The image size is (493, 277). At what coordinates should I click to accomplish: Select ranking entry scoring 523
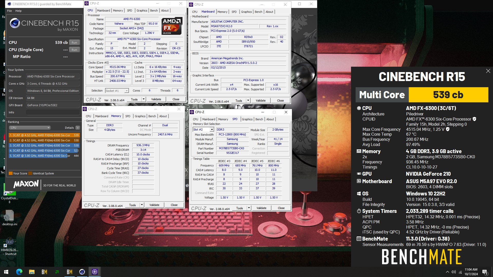click(44, 151)
